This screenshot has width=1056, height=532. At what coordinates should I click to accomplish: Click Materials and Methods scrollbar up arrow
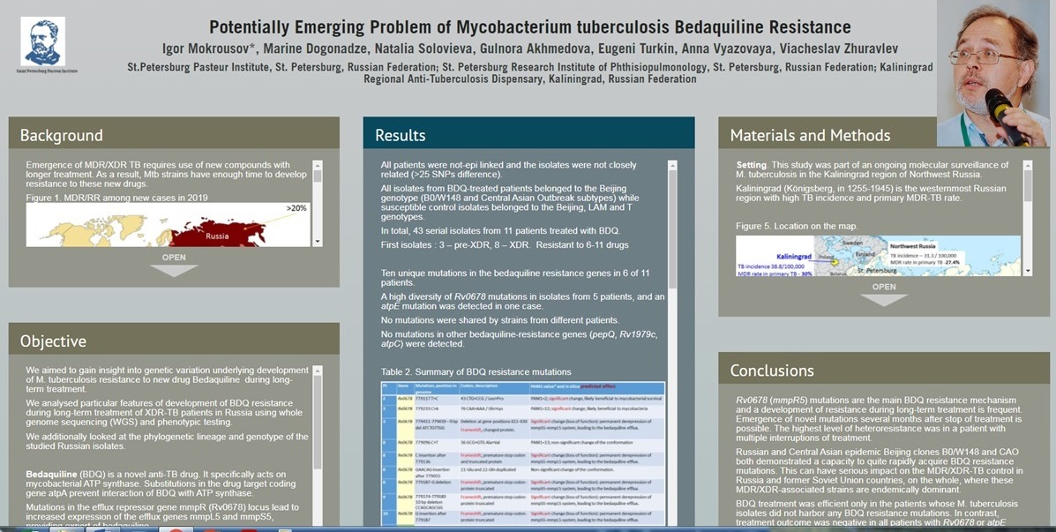coord(1028,165)
